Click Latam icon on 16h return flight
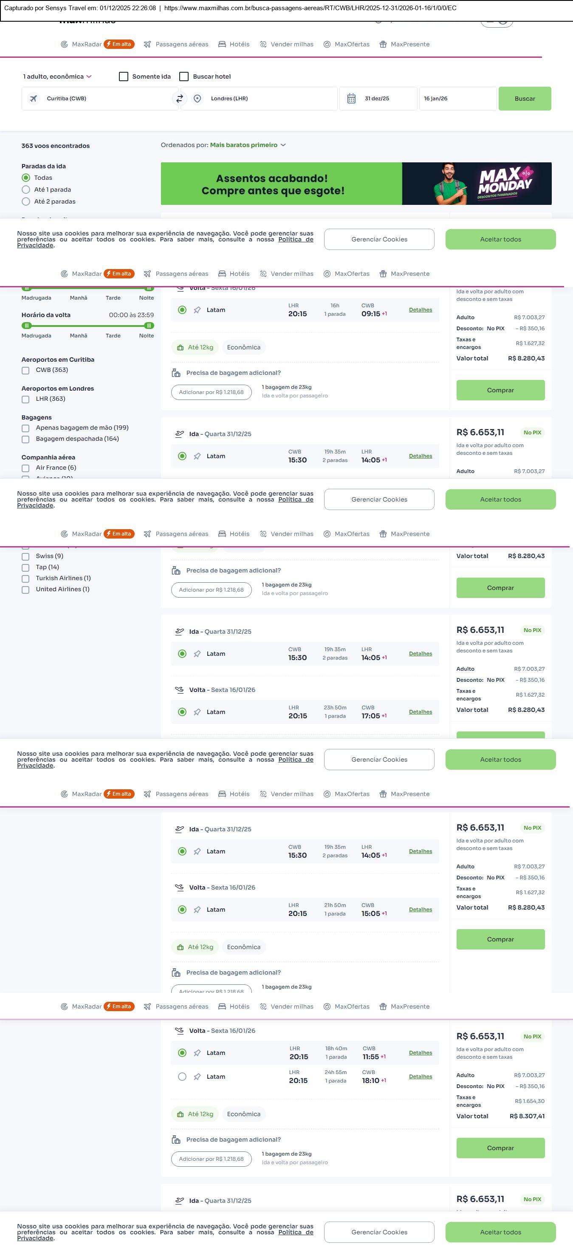Screen dimensions: 573x1253 [197, 310]
